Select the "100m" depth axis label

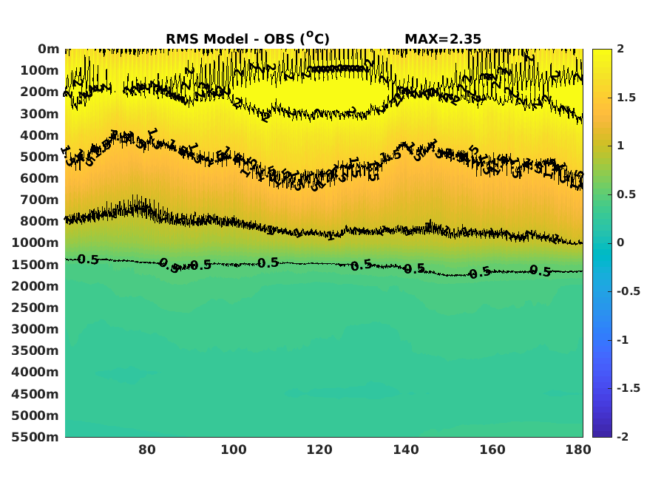40,70
